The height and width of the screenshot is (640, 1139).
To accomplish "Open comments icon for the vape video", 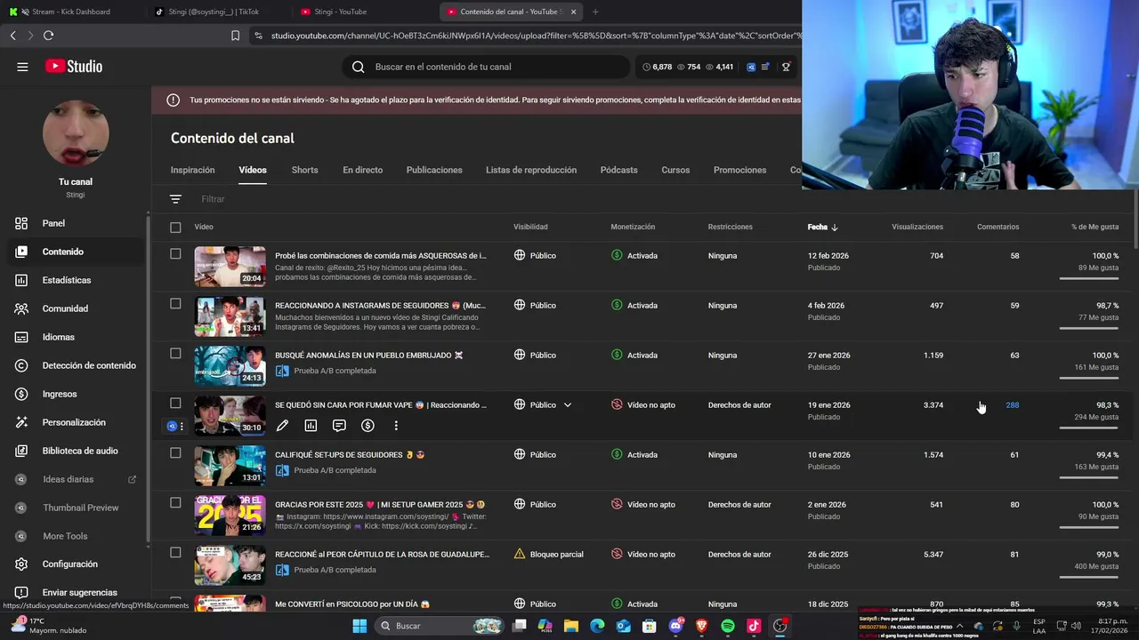I will tap(339, 426).
